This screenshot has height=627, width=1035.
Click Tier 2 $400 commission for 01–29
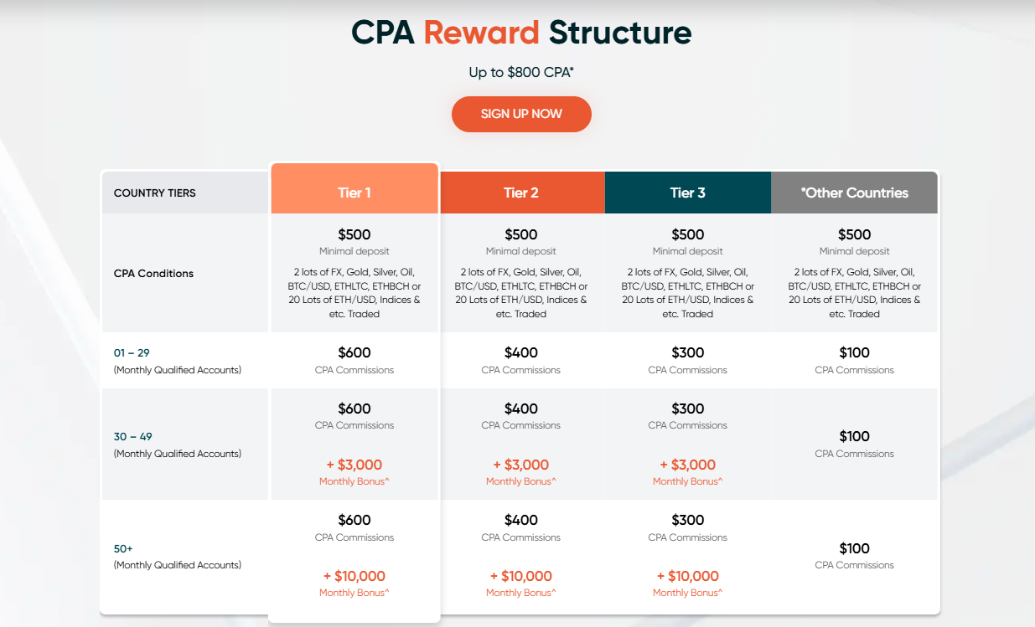coord(521,353)
